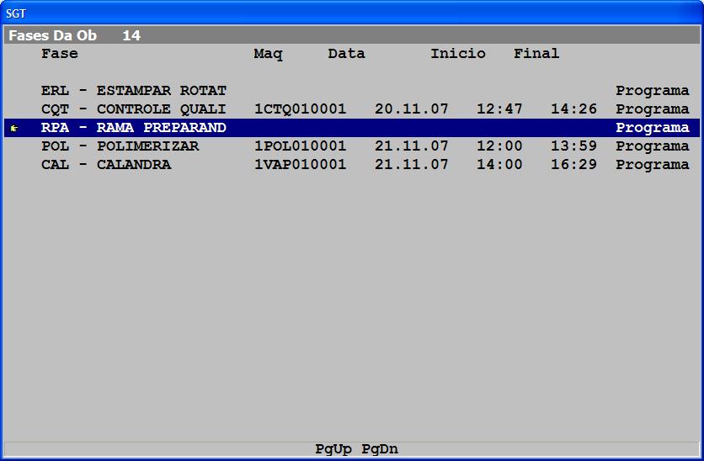The image size is (704, 461).
Task: Click the highlighted RPA - RAMA PREPARAND row
Action: tap(133, 128)
